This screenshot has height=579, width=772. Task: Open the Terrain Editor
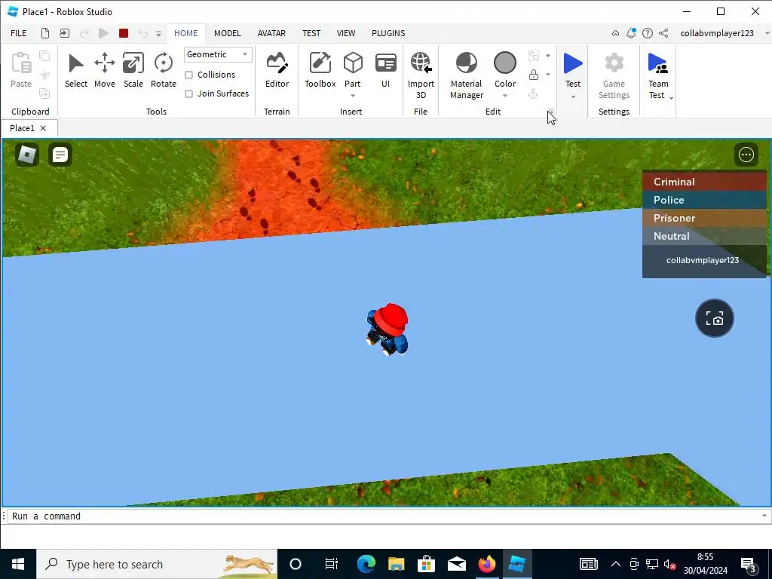277,70
